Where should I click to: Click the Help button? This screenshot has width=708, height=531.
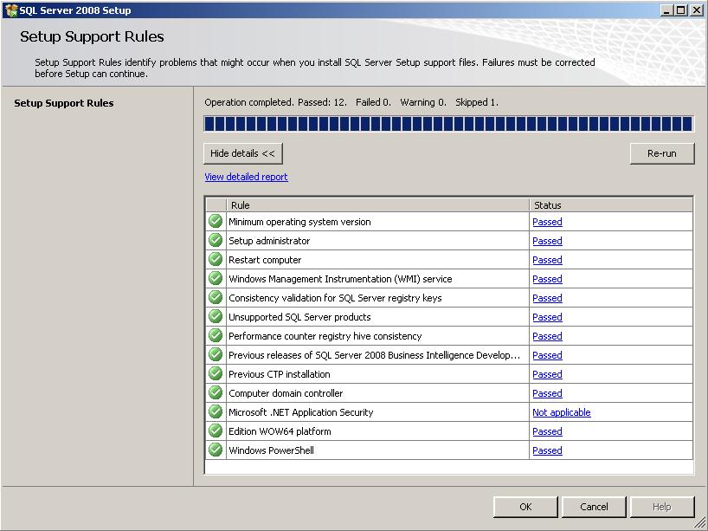tap(662, 507)
